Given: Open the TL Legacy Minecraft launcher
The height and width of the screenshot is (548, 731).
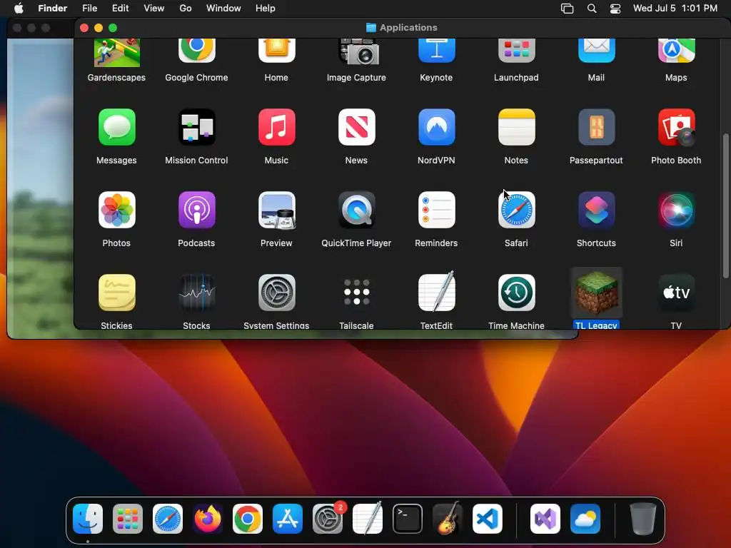Looking at the screenshot, I should [x=596, y=293].
